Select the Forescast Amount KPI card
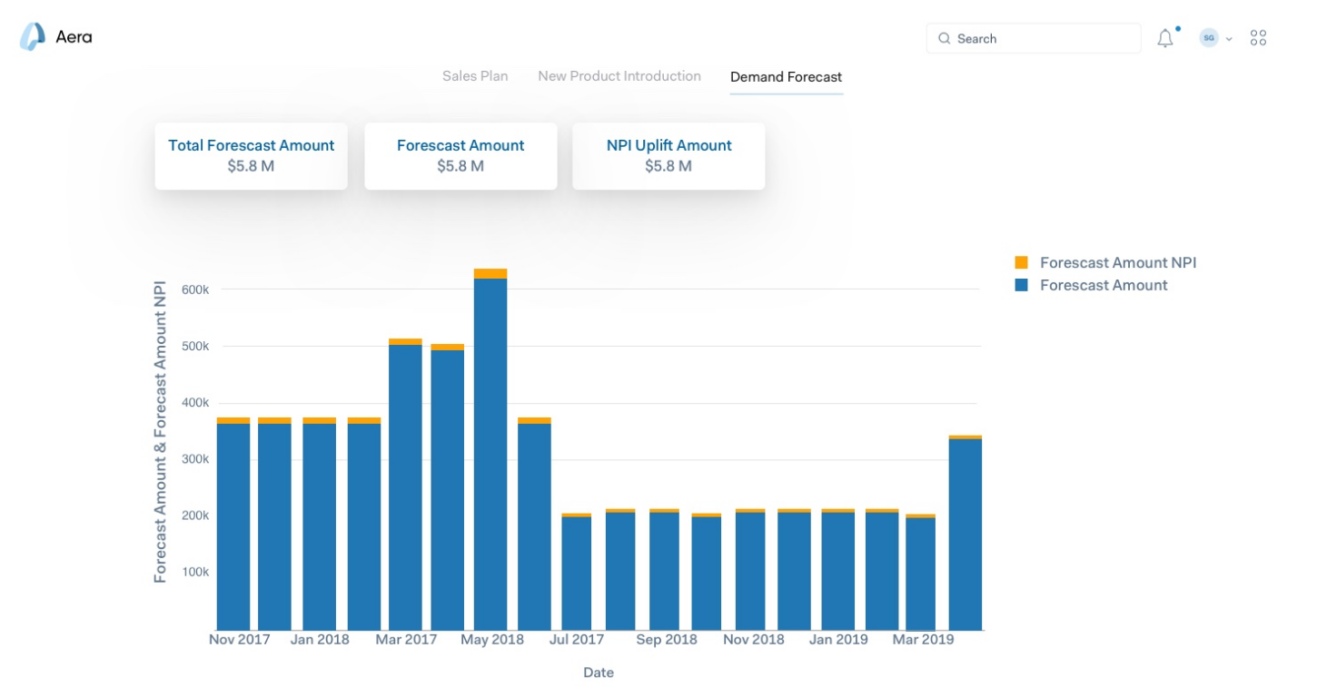Image resolution: width=1327 pixels, height=687 pixels. (x=460, y=155)
